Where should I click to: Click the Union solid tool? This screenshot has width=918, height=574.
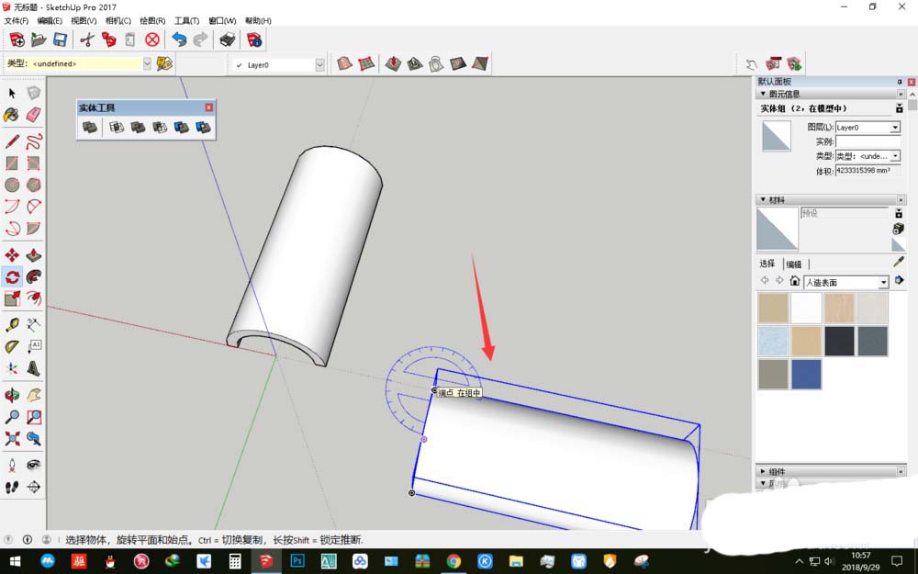(x=139, y=127)
